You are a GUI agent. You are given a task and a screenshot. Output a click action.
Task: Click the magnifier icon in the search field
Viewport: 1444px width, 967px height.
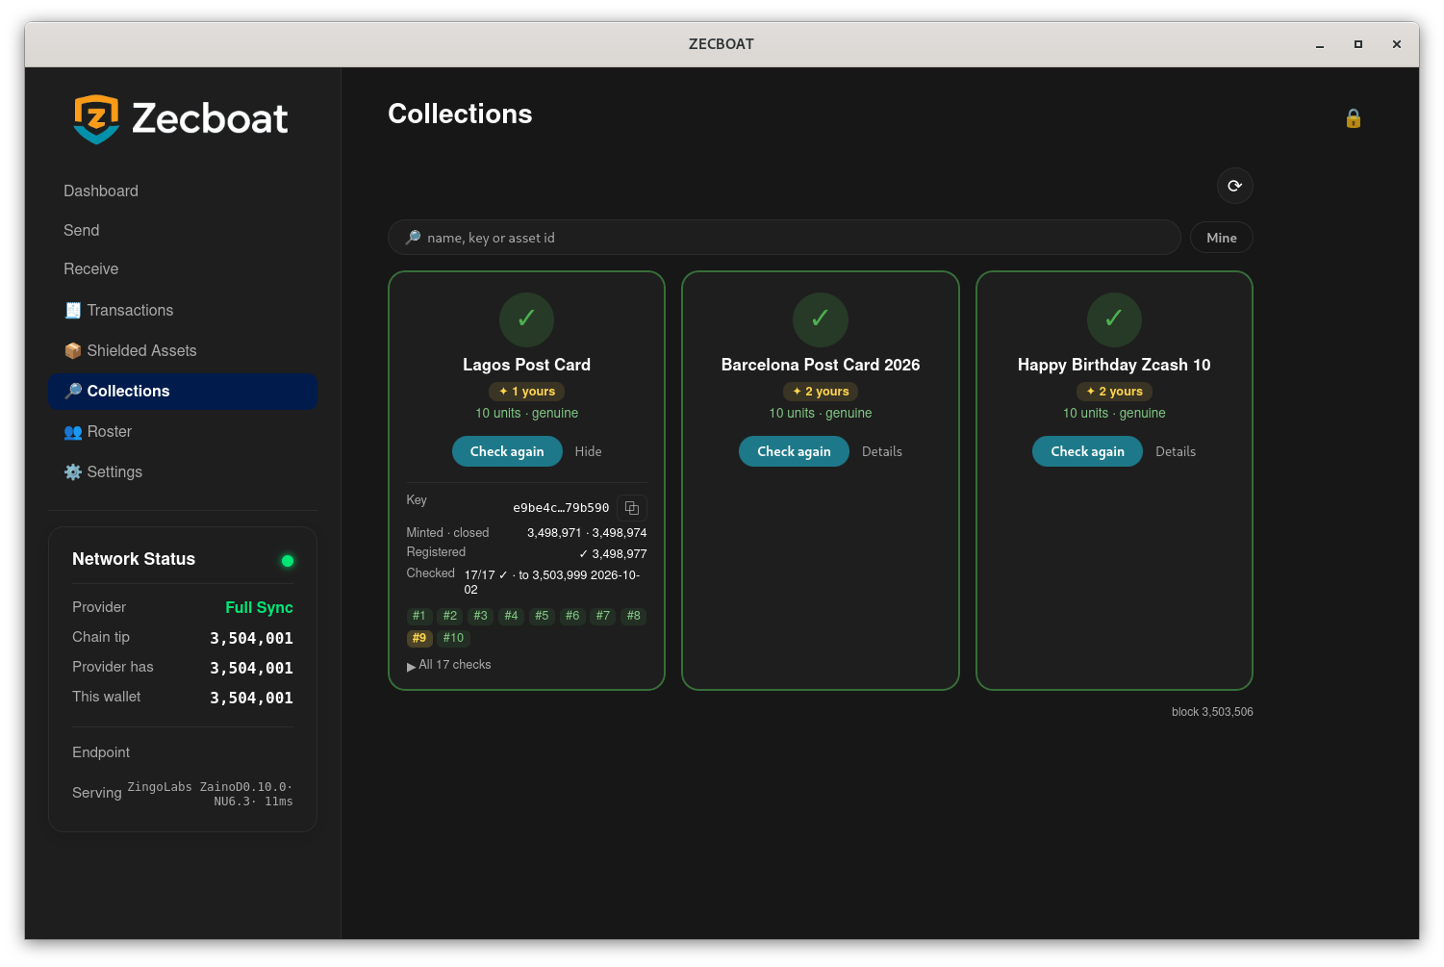(413, 238)
